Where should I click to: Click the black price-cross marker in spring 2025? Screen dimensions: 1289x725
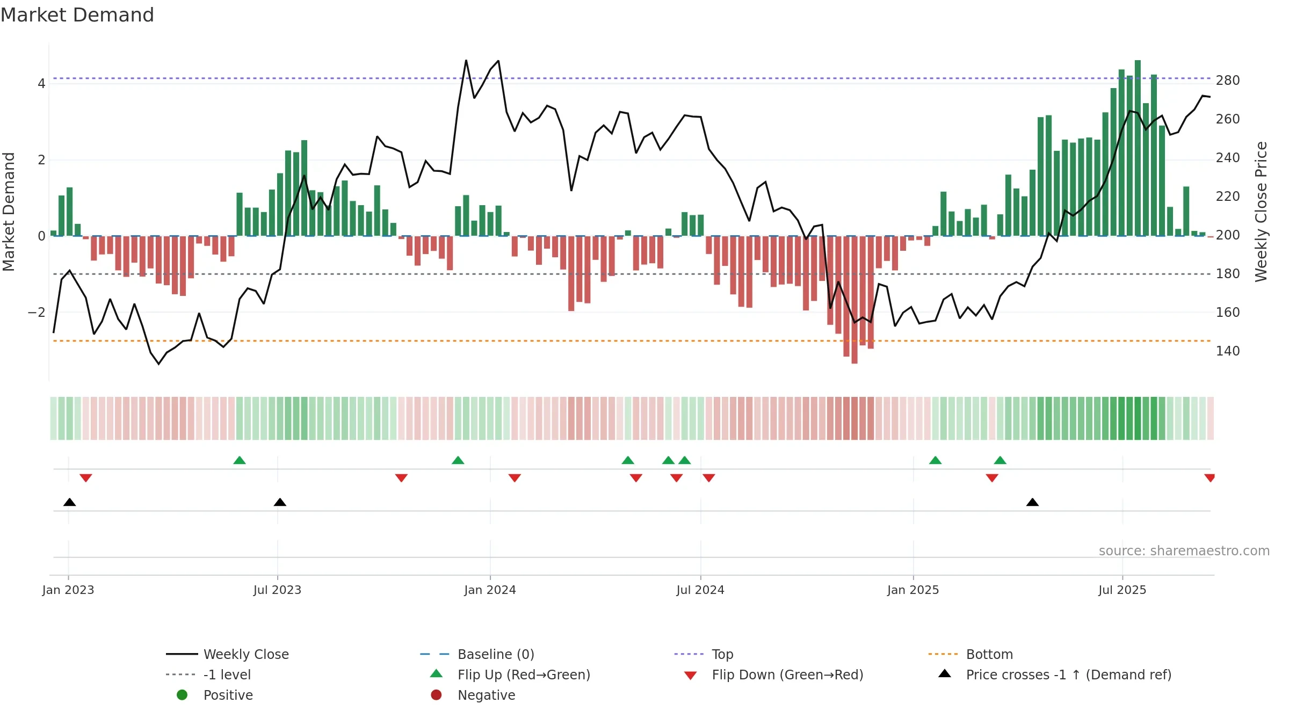[1032, 502]
